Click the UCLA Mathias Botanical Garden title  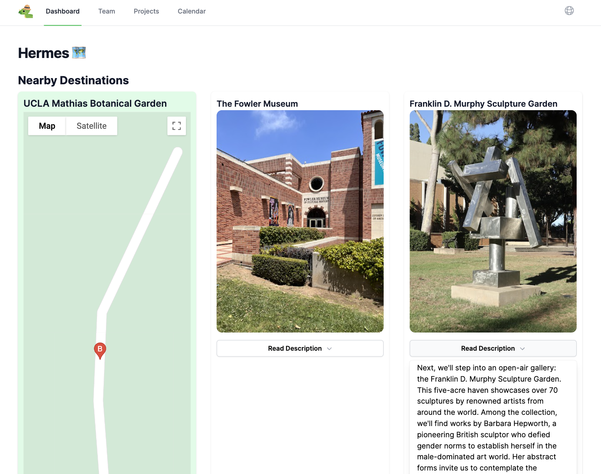[95, 104]
